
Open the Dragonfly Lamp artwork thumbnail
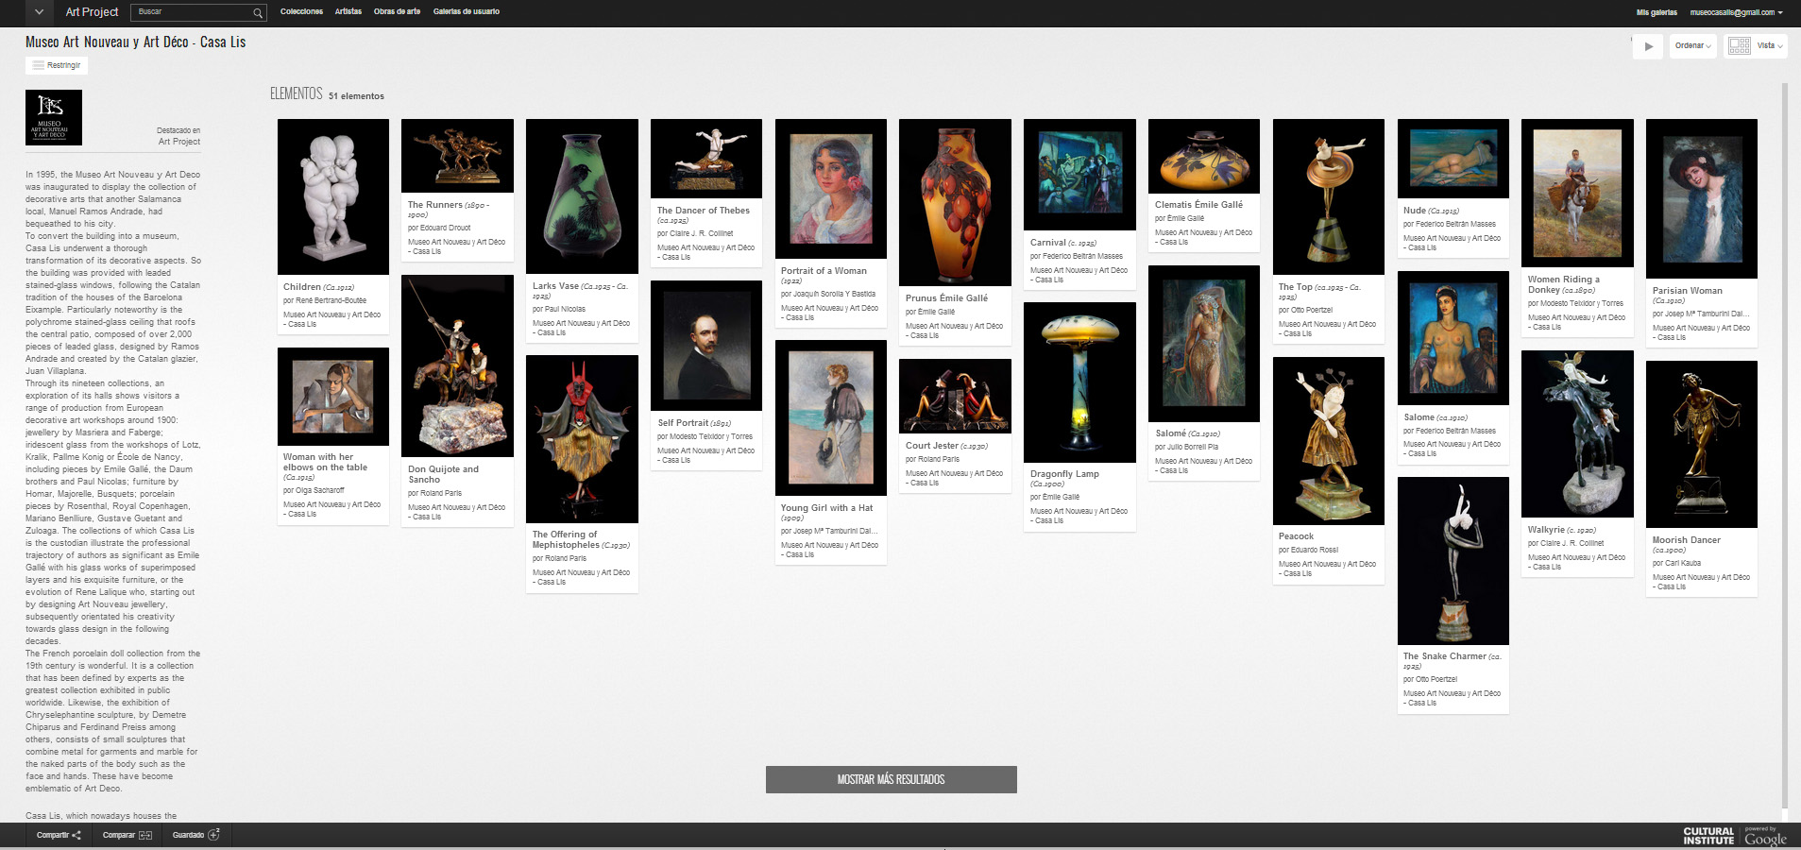[1079, 382]
